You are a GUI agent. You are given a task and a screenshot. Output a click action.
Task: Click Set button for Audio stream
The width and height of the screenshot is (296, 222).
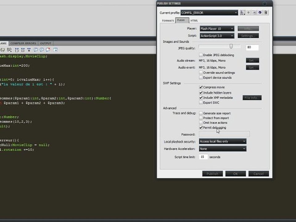pos(253,60)
